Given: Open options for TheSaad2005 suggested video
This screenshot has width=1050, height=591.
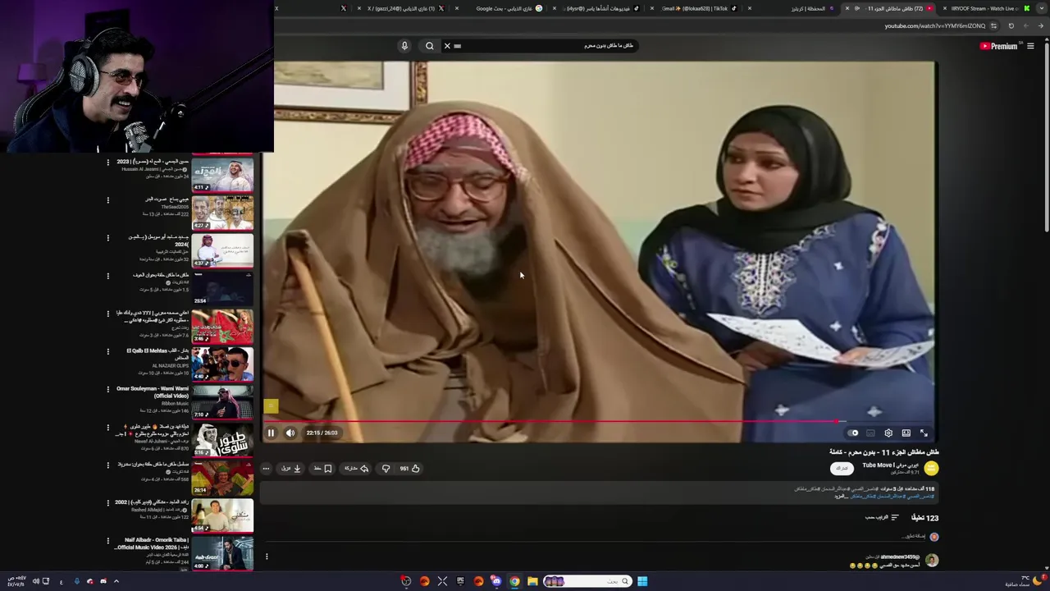Looking at the screenshot, I should click(x=107, y=199).
